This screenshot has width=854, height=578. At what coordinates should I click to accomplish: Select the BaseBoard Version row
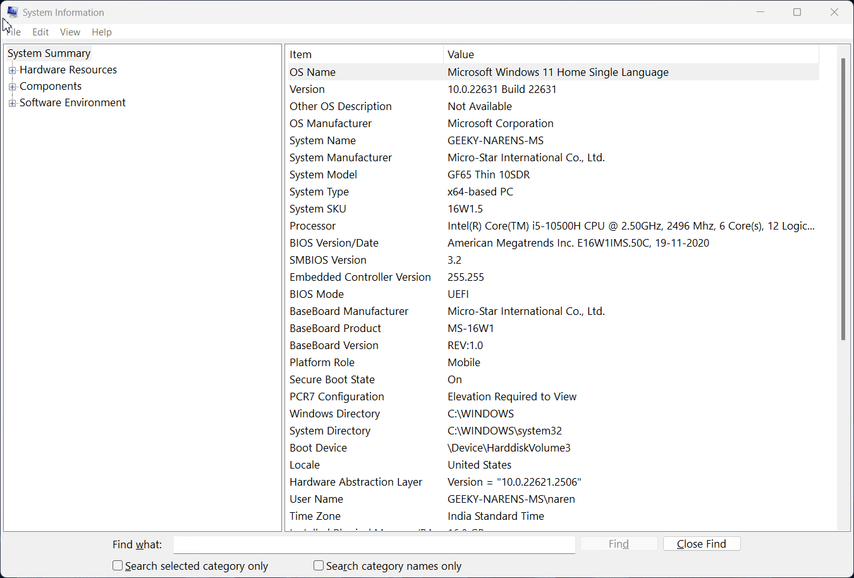(x=553, y=345)
